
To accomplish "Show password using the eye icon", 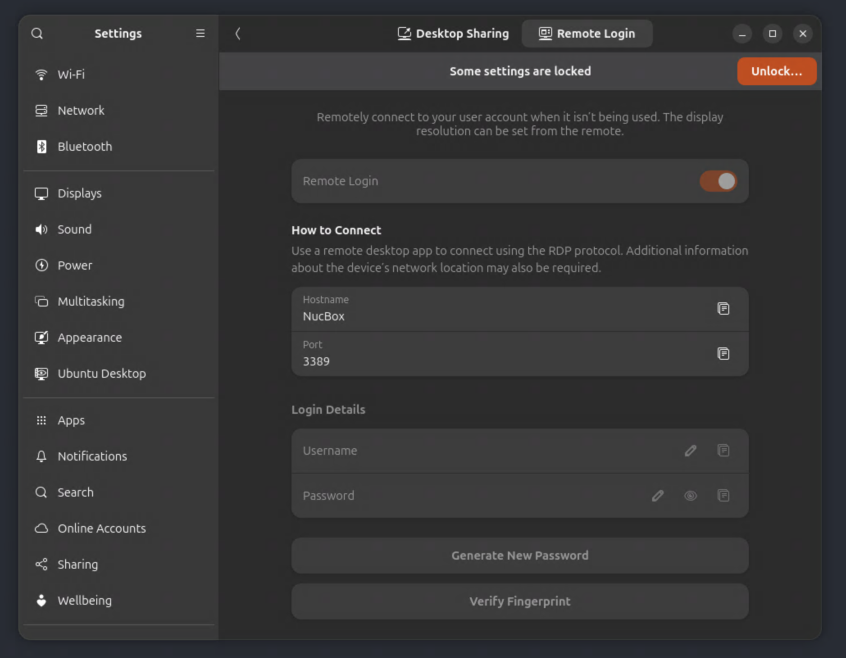I will pyautogui.click(x=690, y=496).
